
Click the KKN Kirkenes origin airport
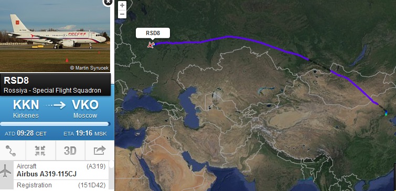(26, 109)
